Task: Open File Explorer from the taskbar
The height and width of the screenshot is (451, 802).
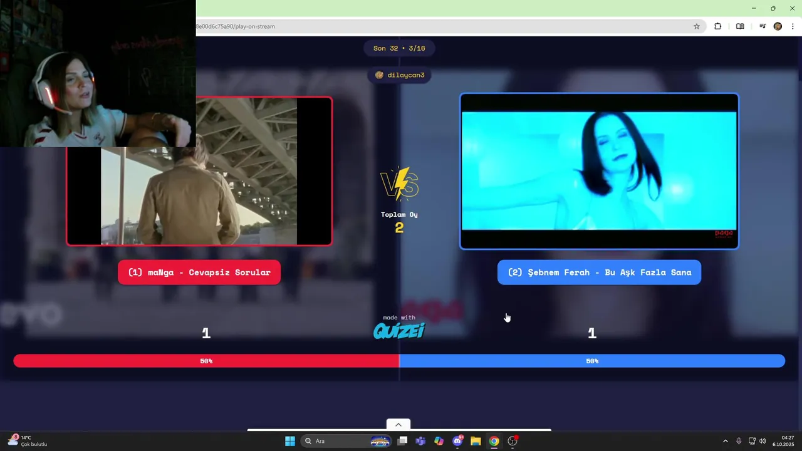Action: coord(476,441)
